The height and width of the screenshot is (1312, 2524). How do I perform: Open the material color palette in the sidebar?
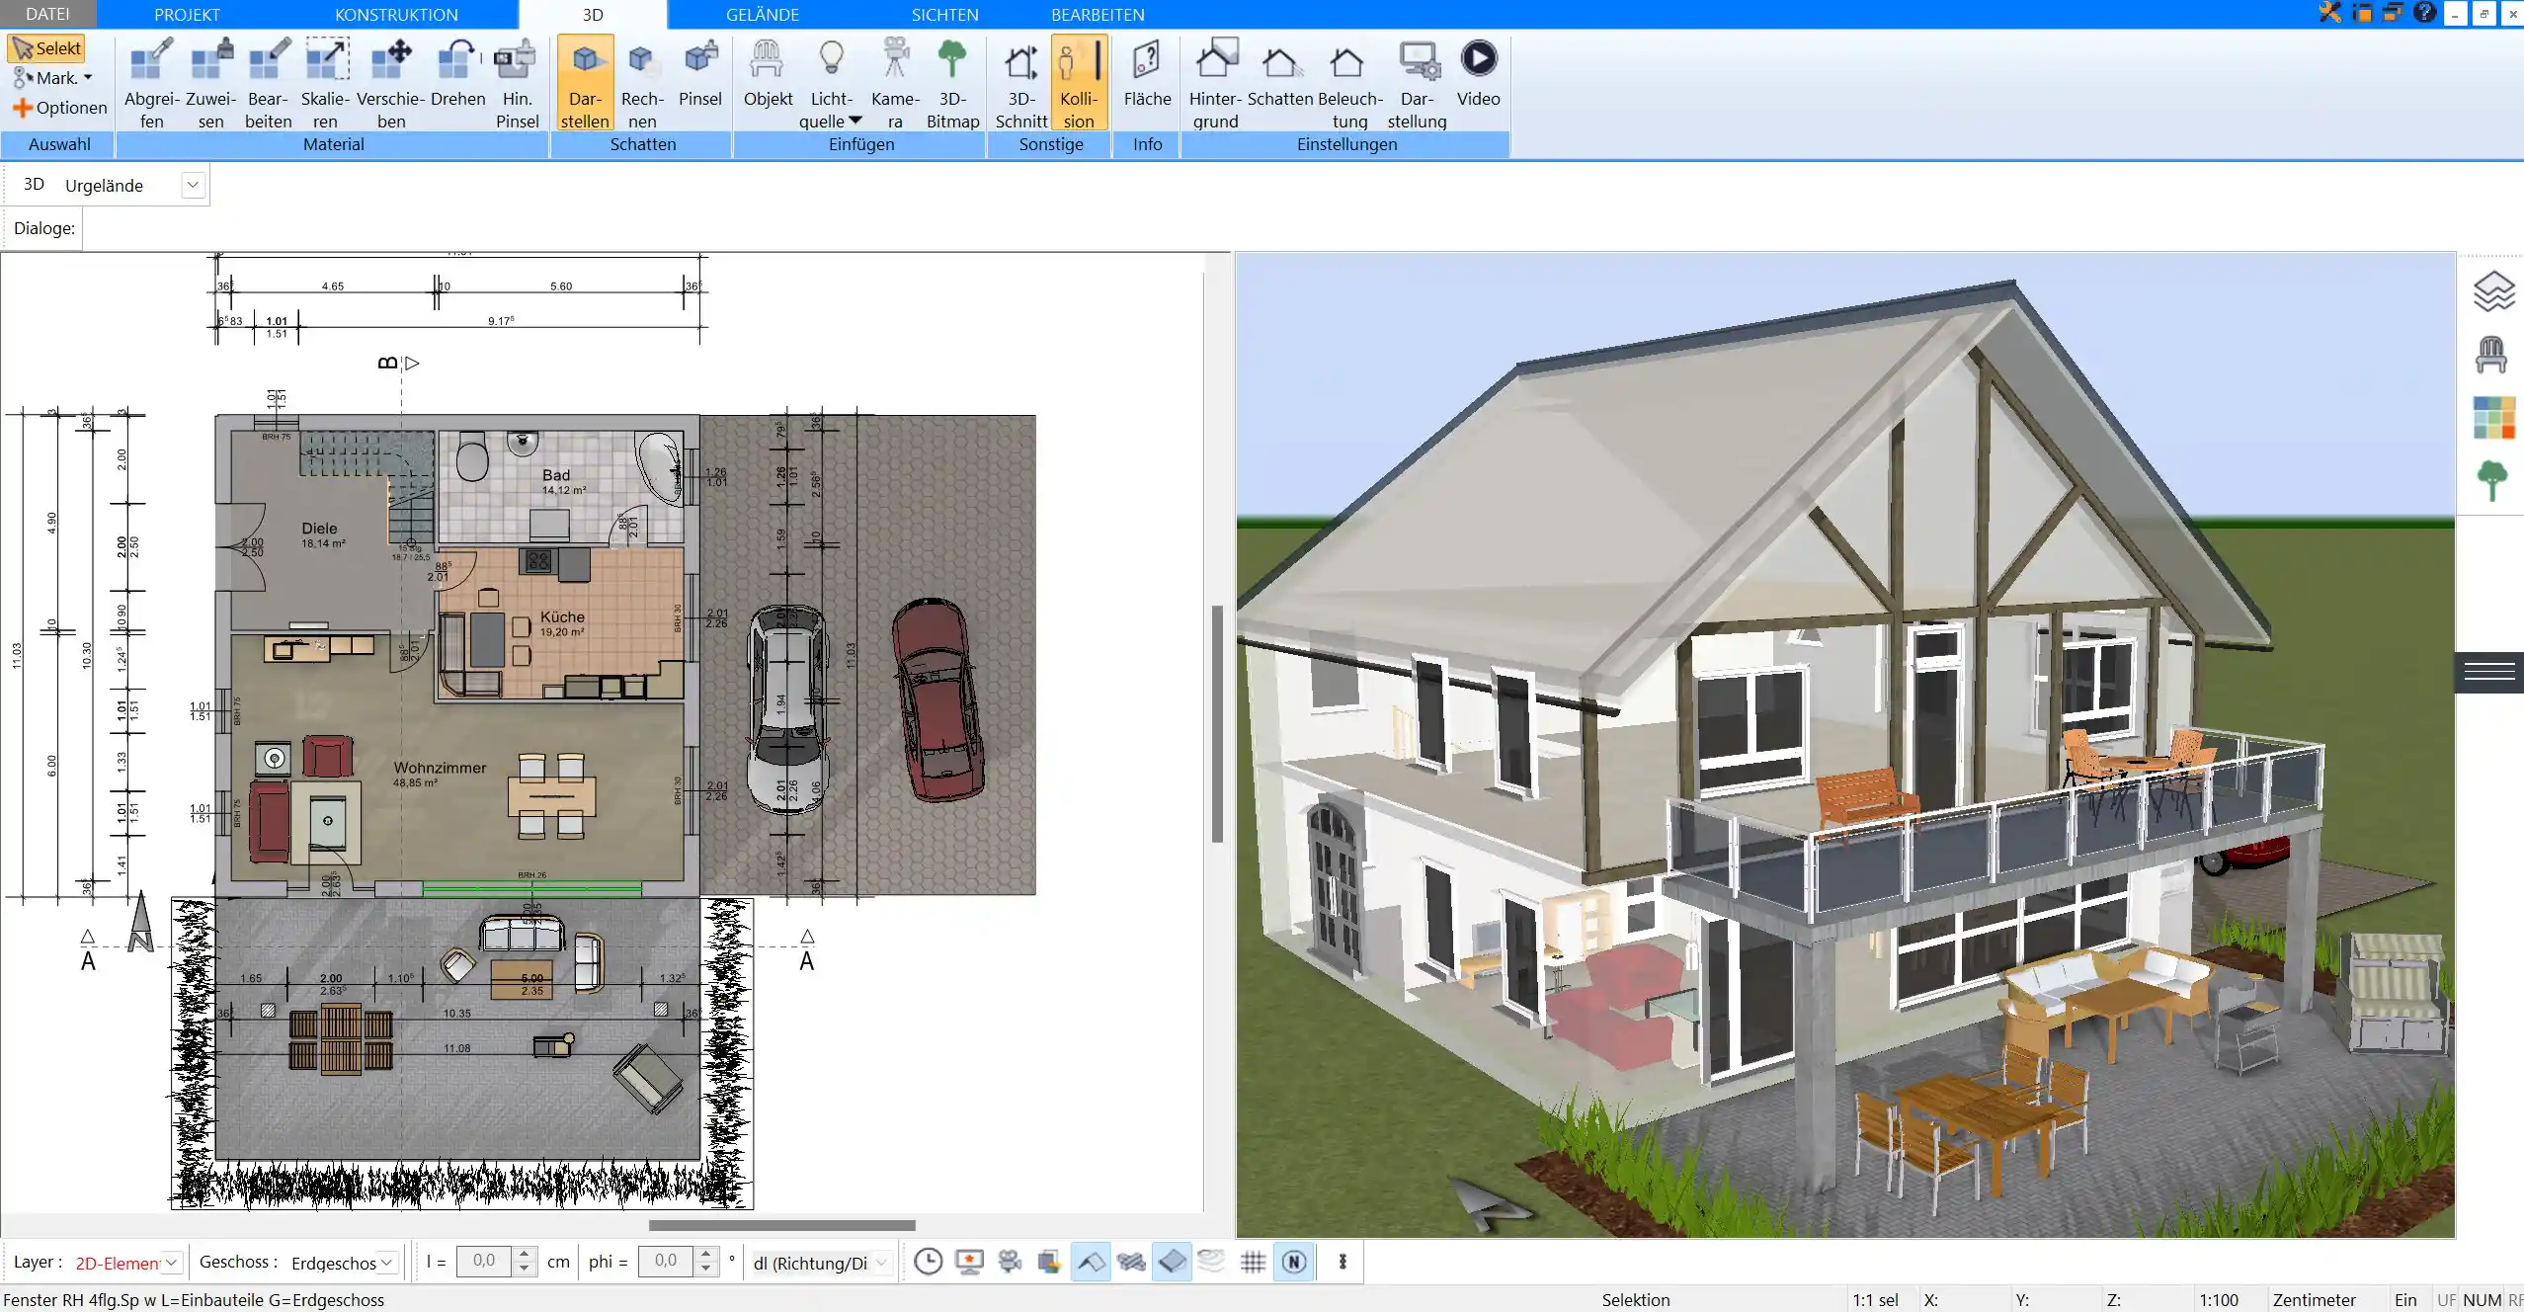pyautogui.click(x=2492, y=418)
